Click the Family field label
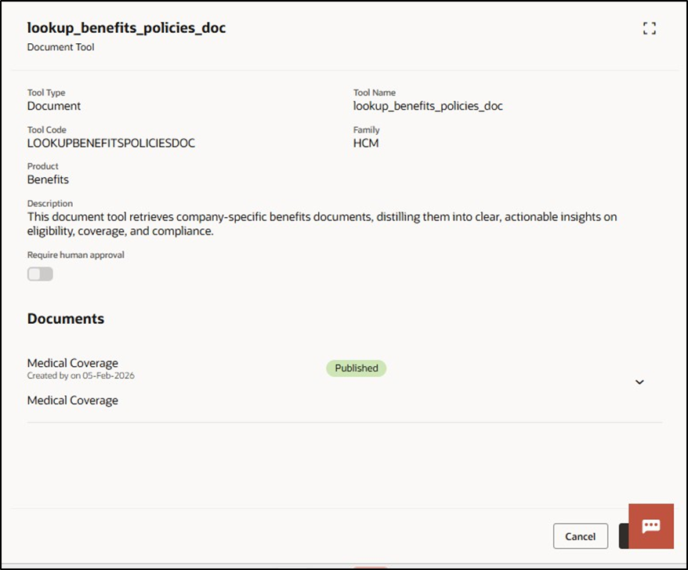Image resolution: width=688 pixels, height=570 pixels. 367,130
